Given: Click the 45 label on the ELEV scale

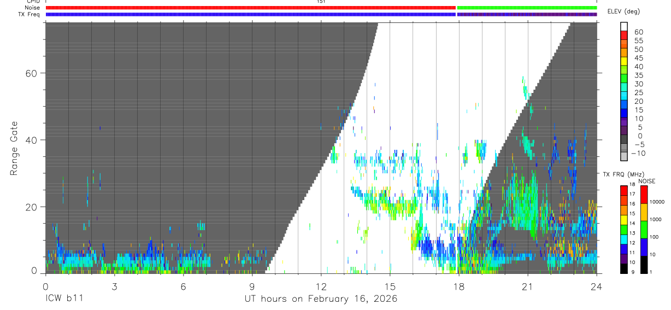Looking at the screenshot, I should click(x=638, y=58).
